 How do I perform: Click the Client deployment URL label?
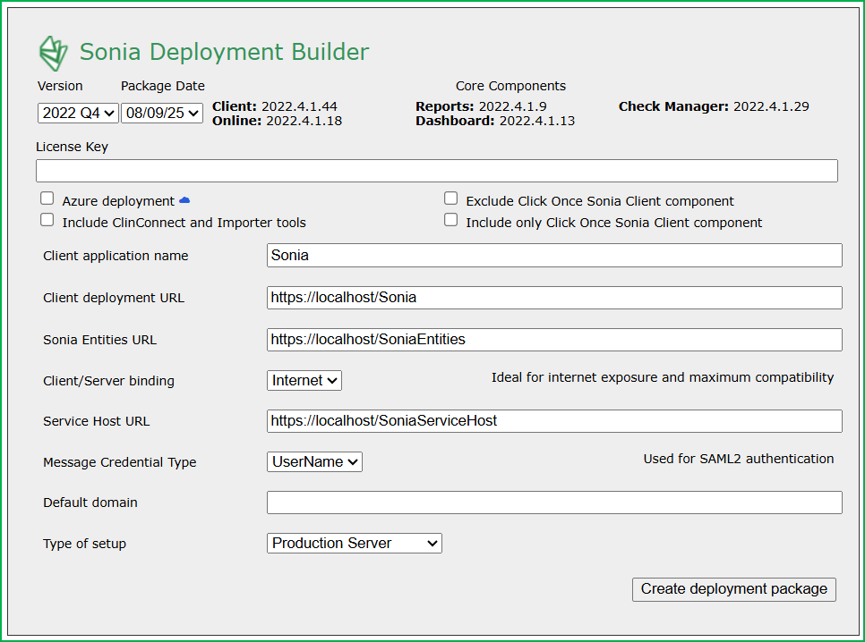[114, 298]
